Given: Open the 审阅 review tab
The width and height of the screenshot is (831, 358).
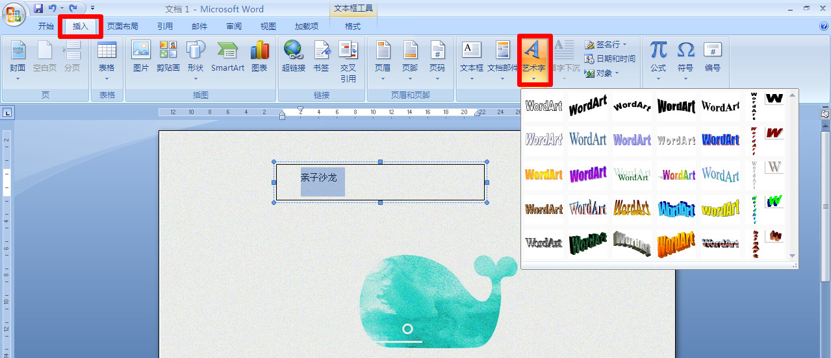Looking at the screenshot, I should coord(234,27).
